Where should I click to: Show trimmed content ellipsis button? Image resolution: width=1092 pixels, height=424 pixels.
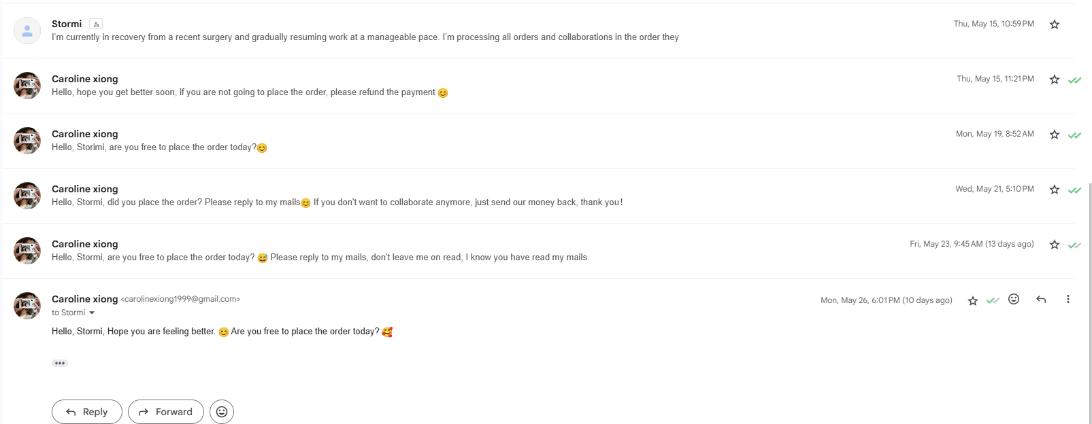tap(60, 363)
